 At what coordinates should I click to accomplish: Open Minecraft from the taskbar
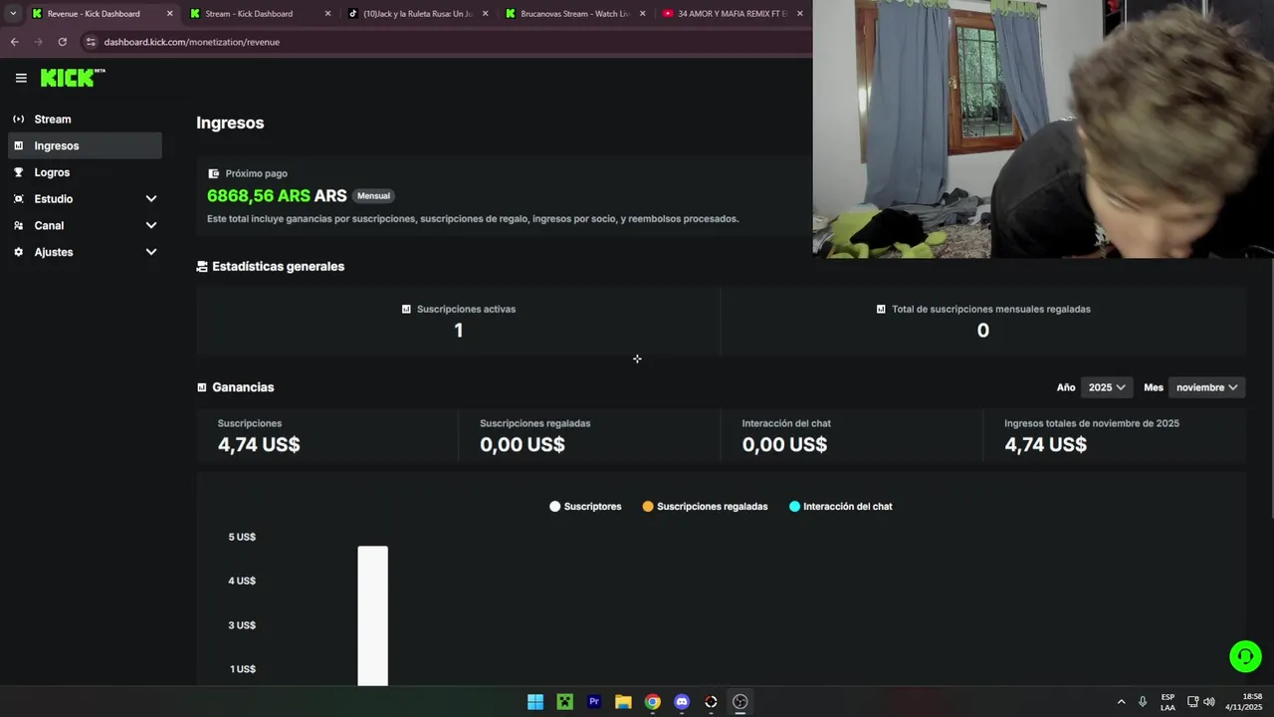pos(564,702)
